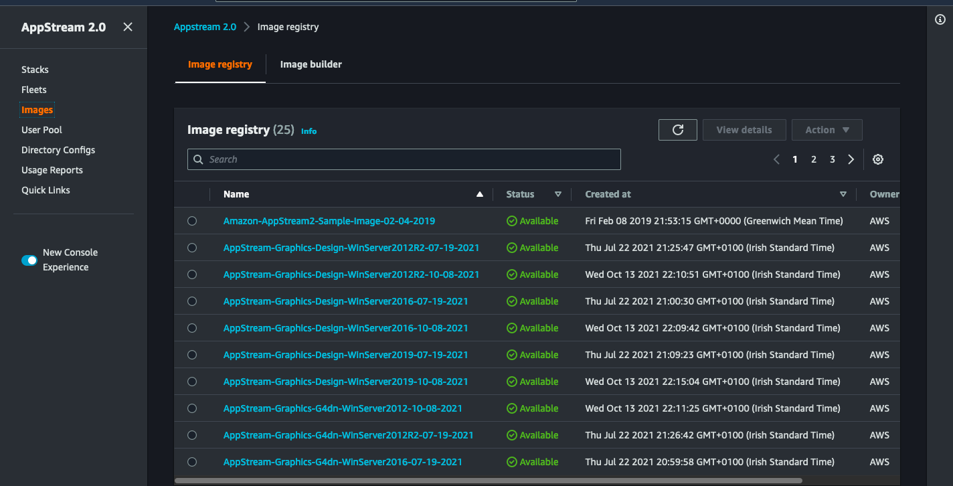Sort by Created at column arrow

[x=843, y=194]
